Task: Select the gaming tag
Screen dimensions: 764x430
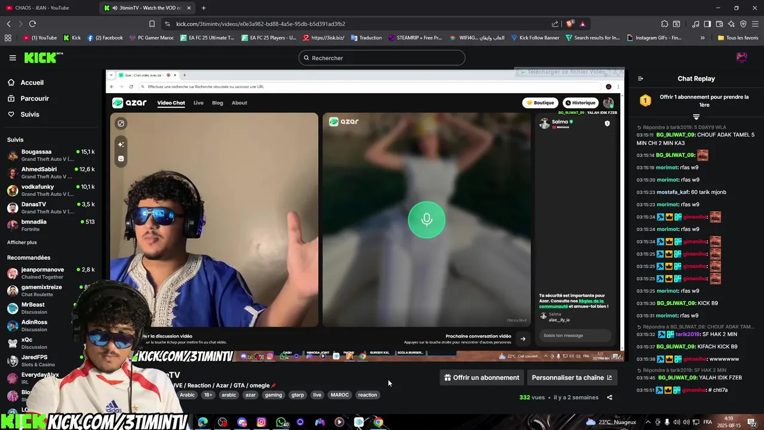Action: click(x=273, y=395)
